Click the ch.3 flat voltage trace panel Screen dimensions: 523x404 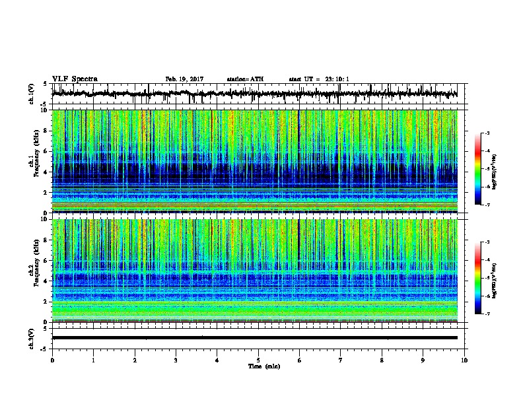tap(260, 339)
